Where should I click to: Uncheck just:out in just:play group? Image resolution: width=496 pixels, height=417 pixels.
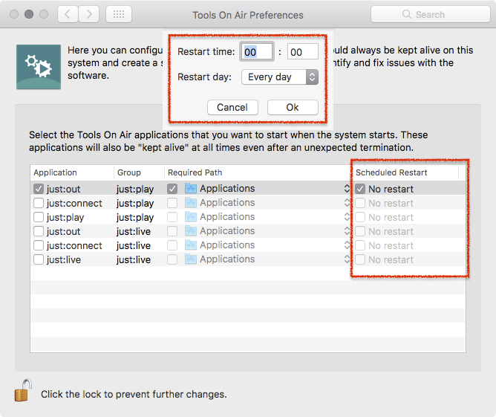39,189
